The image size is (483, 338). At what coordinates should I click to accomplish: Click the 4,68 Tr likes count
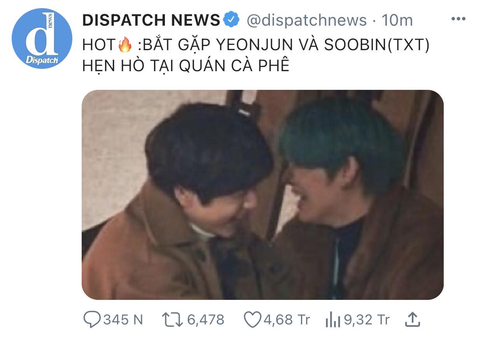coord(287,320)
